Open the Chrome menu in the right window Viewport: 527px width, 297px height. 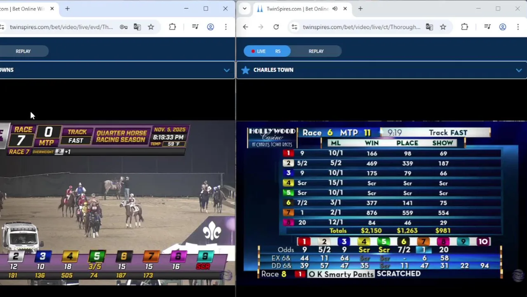(x=518, y=27)
